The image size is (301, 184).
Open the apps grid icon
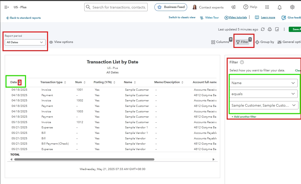coord(267,7)
